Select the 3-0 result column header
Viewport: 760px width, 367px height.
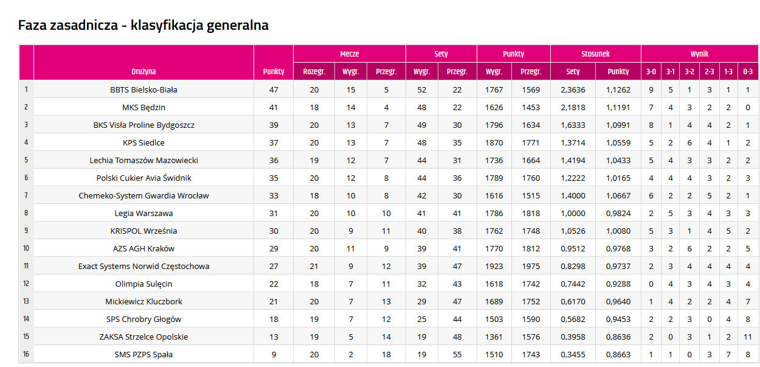point(651,71)
